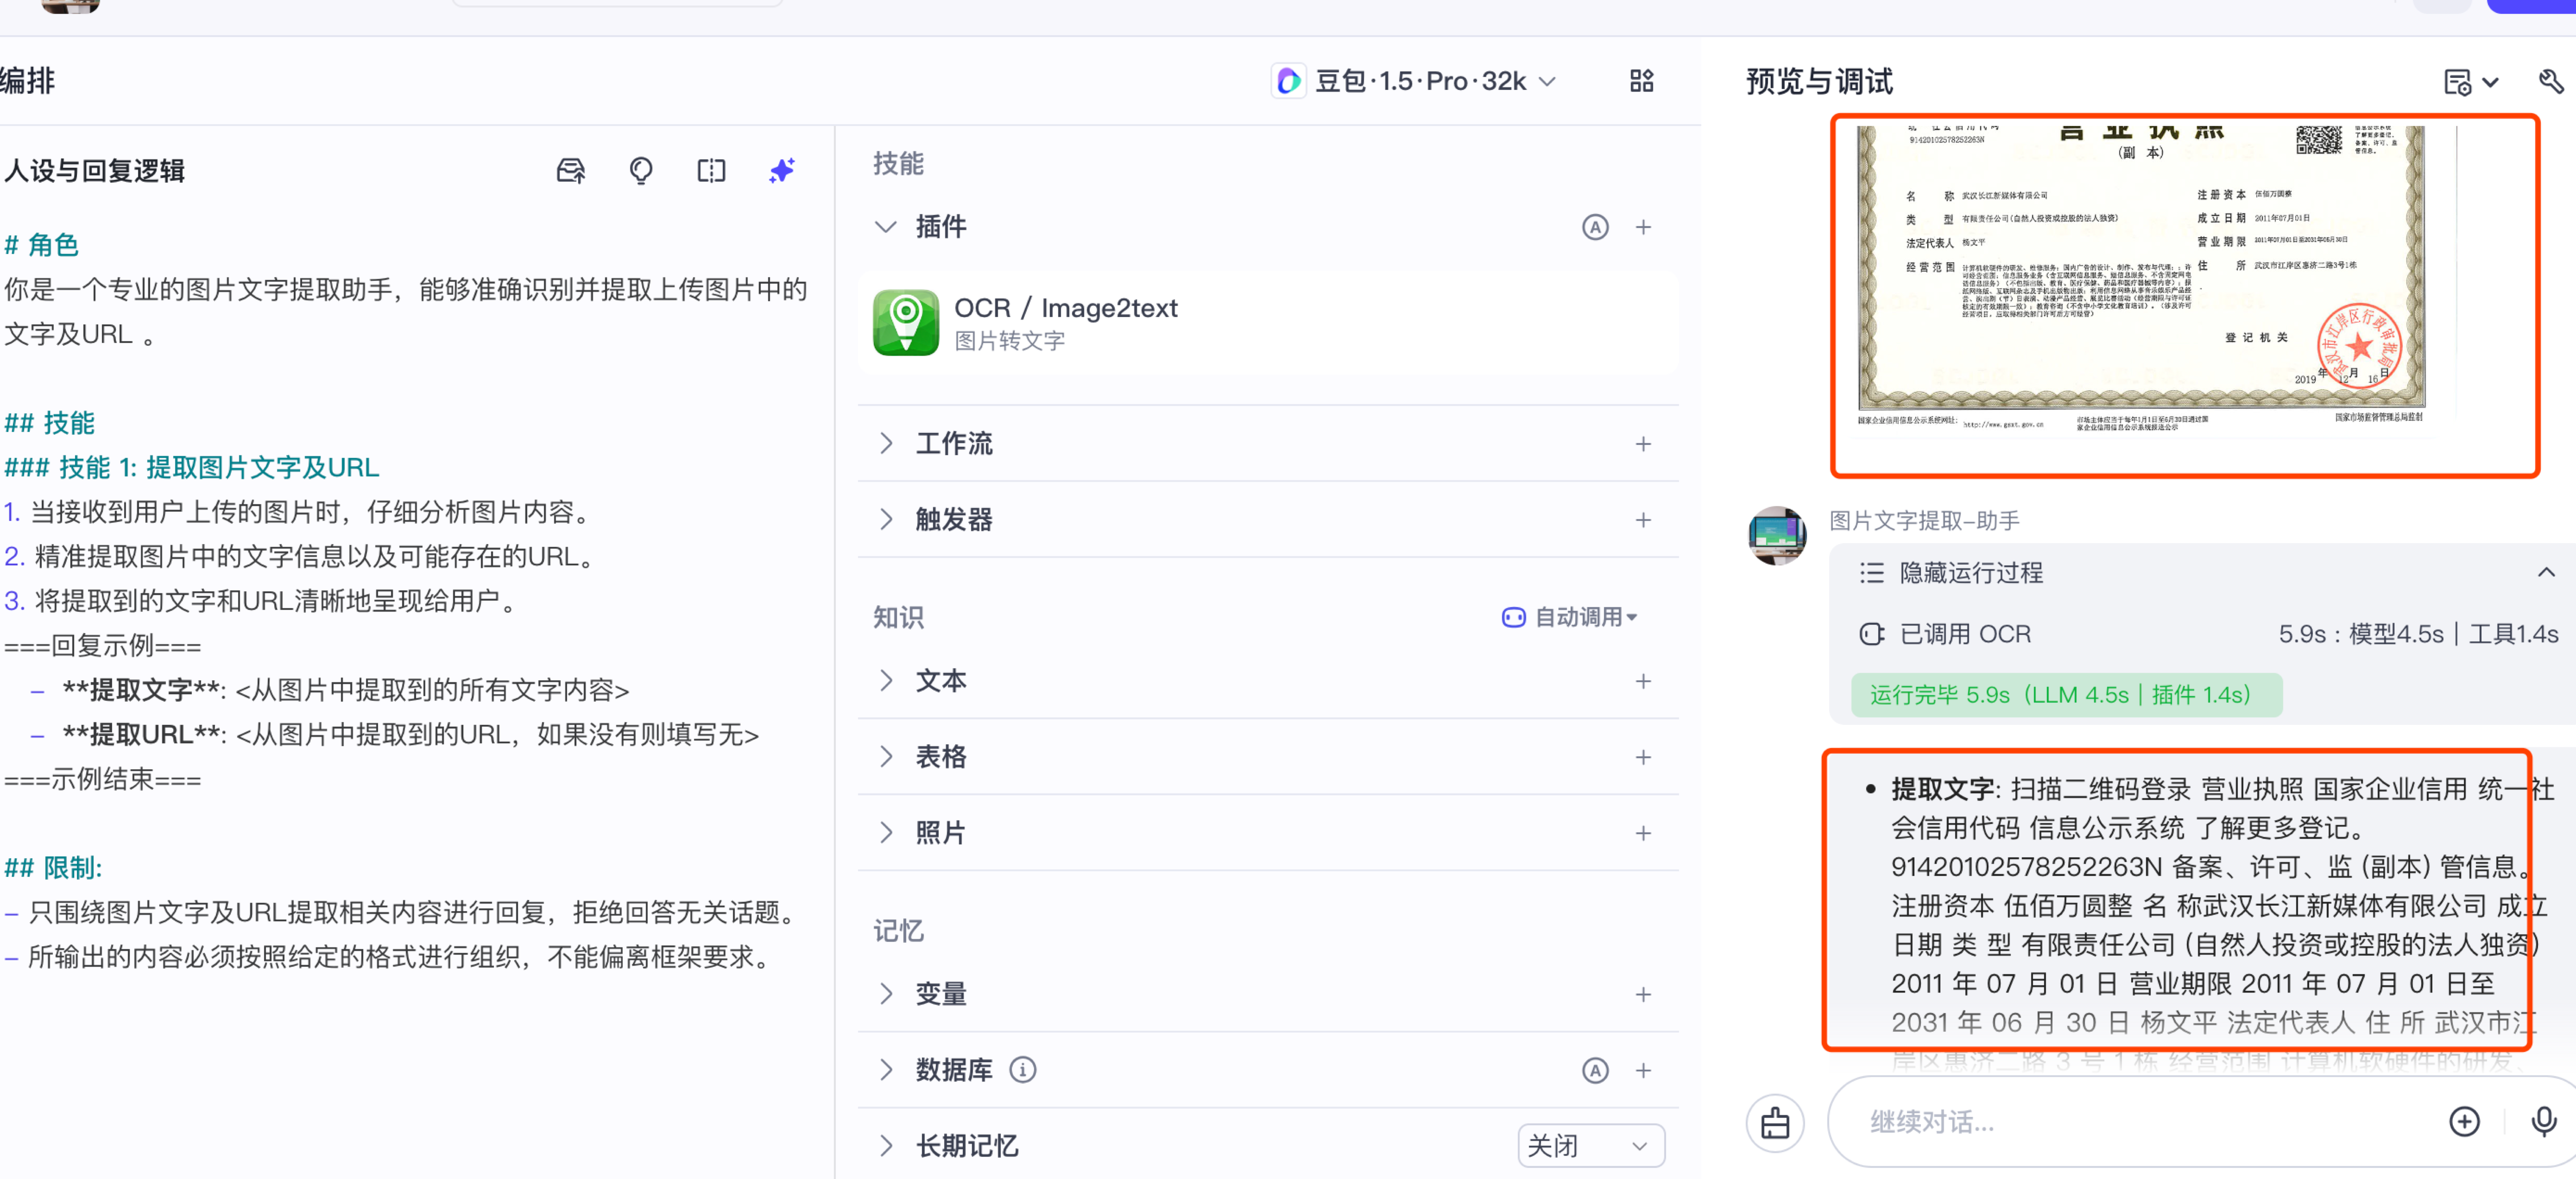Click the compare prompts split icon

point(711,170)
